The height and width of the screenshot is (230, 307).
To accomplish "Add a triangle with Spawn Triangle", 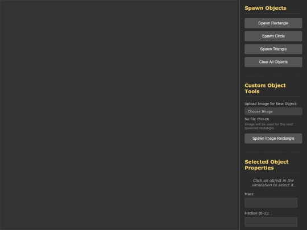I will 273,49.
